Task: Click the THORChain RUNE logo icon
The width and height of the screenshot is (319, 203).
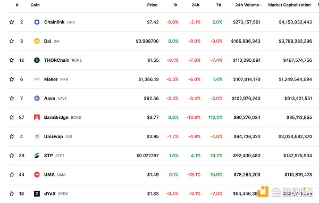Action: [x=37, y=60]
